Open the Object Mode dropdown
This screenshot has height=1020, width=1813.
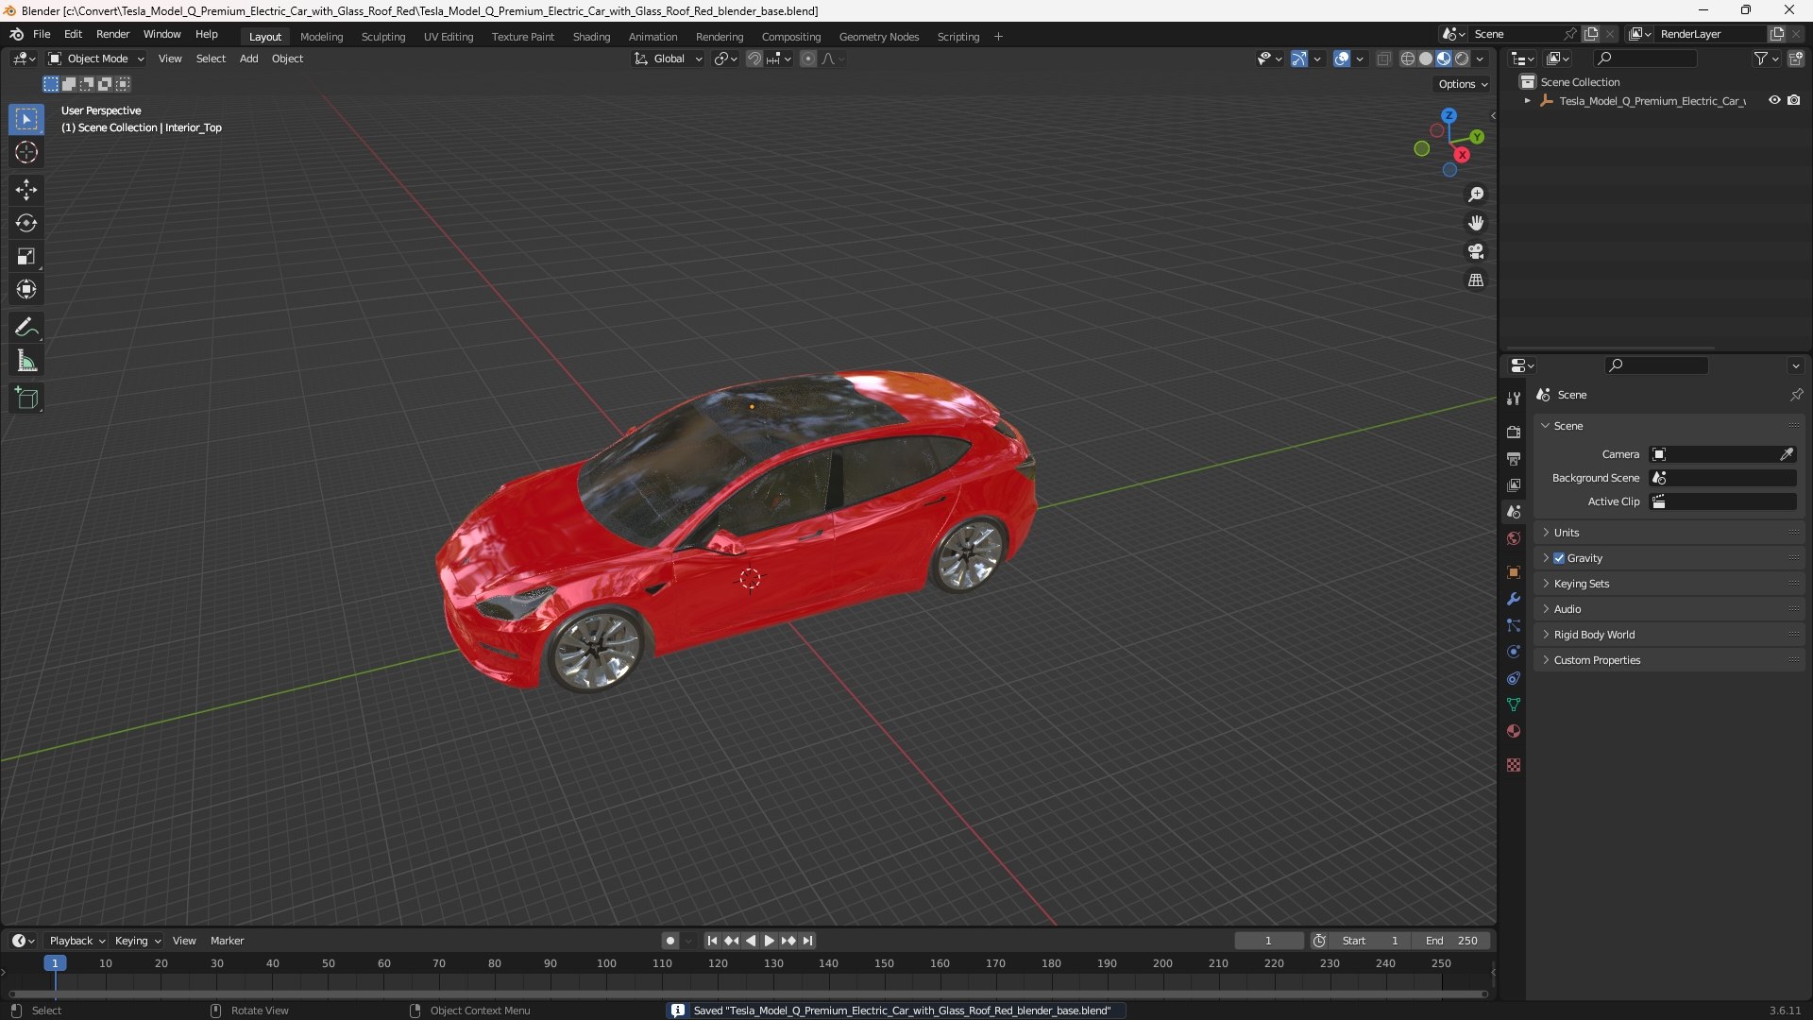point(96,59)
